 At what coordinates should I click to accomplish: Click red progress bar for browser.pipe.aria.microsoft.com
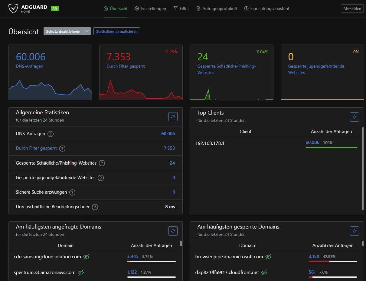tap(333, 261)
